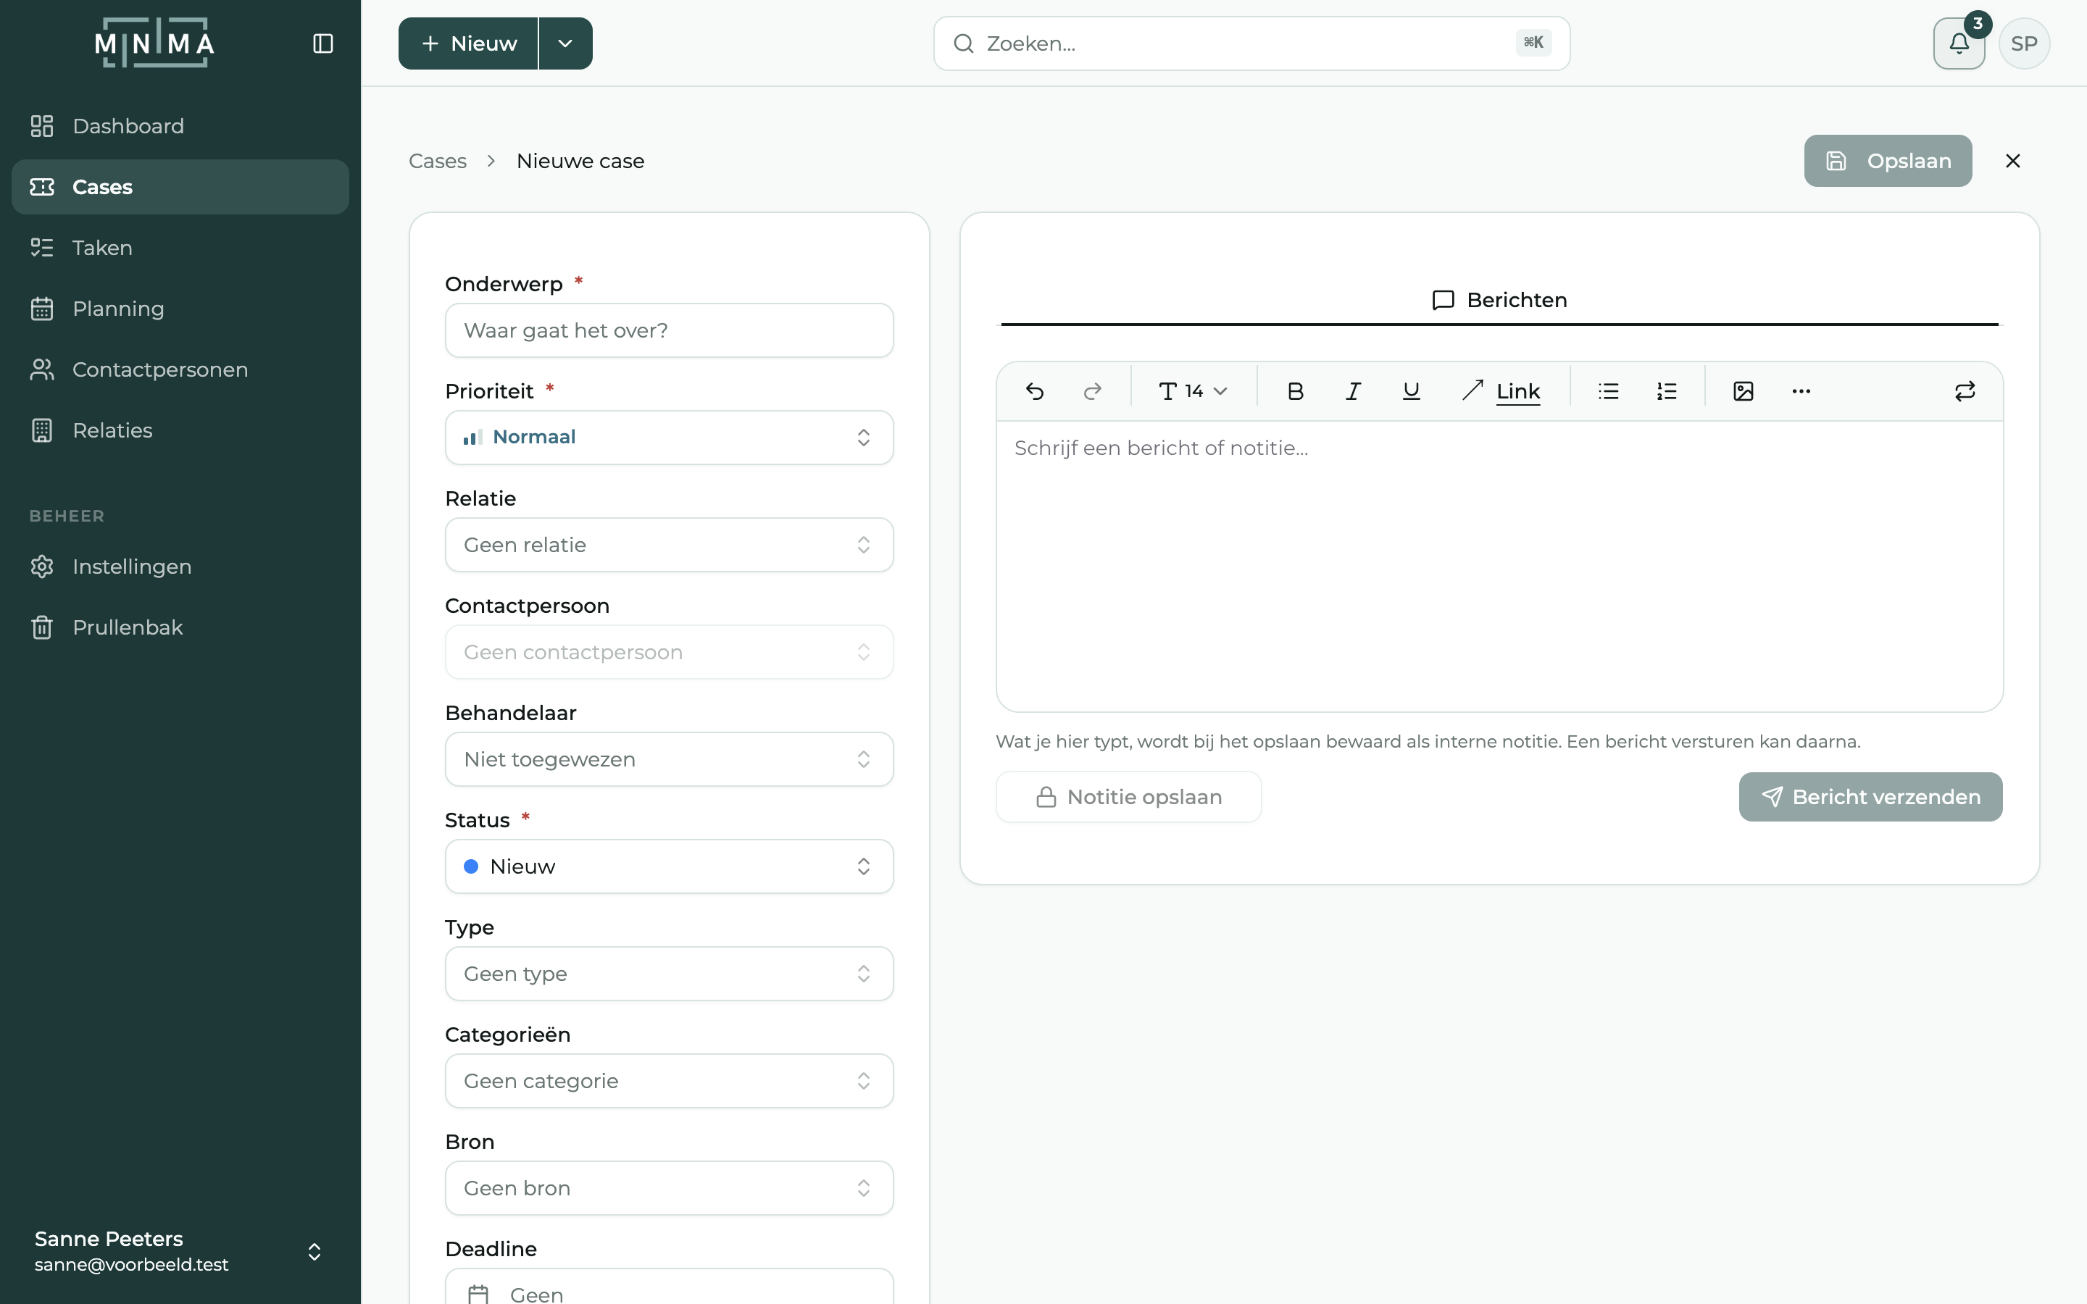Viewport: 2087px width, 1304px height.
Task: Click the Onderwerp input field
Action: click(670, 330)
